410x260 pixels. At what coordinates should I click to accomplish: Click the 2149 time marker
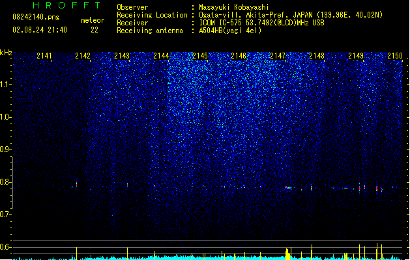coord(356,56)
